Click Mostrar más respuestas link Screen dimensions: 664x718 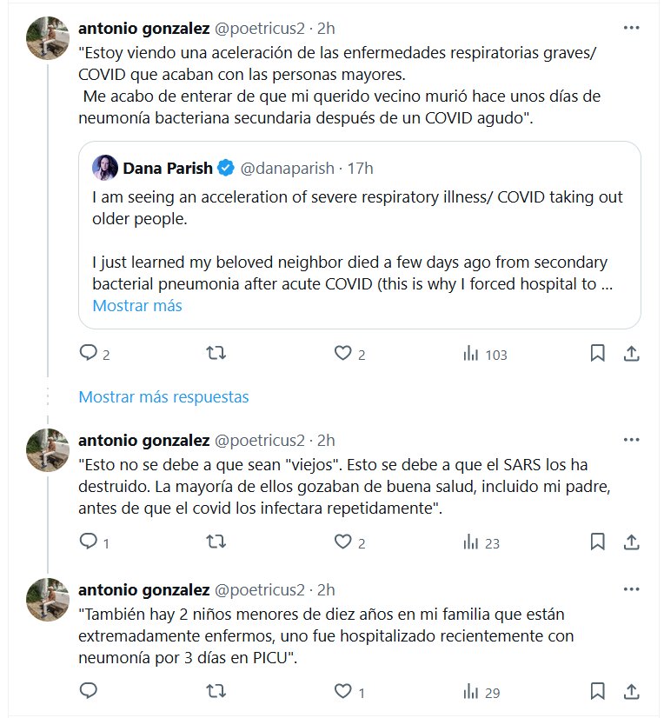[x=163, y=397]
